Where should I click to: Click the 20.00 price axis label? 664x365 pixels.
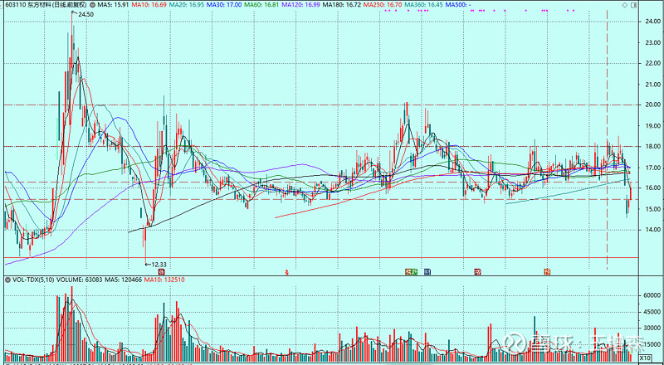(652, 105)
